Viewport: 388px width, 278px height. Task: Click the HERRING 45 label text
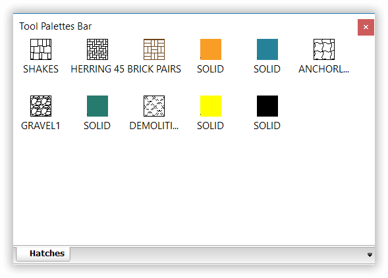click(97, 69)
